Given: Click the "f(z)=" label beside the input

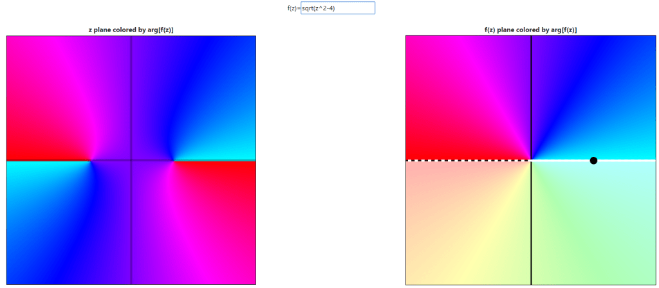Looking at the screenshot, I should pos(293,8).
